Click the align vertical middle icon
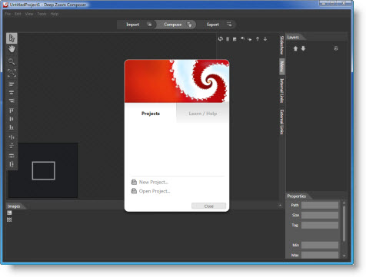Image resolution: width=366 pixels, height=277 pixels. coord(12,119)
